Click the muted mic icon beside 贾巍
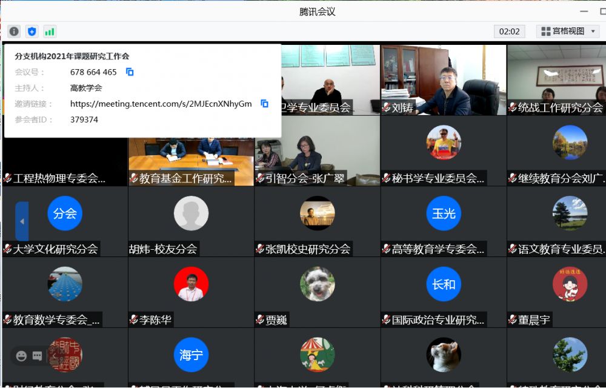 click(260, 320)
